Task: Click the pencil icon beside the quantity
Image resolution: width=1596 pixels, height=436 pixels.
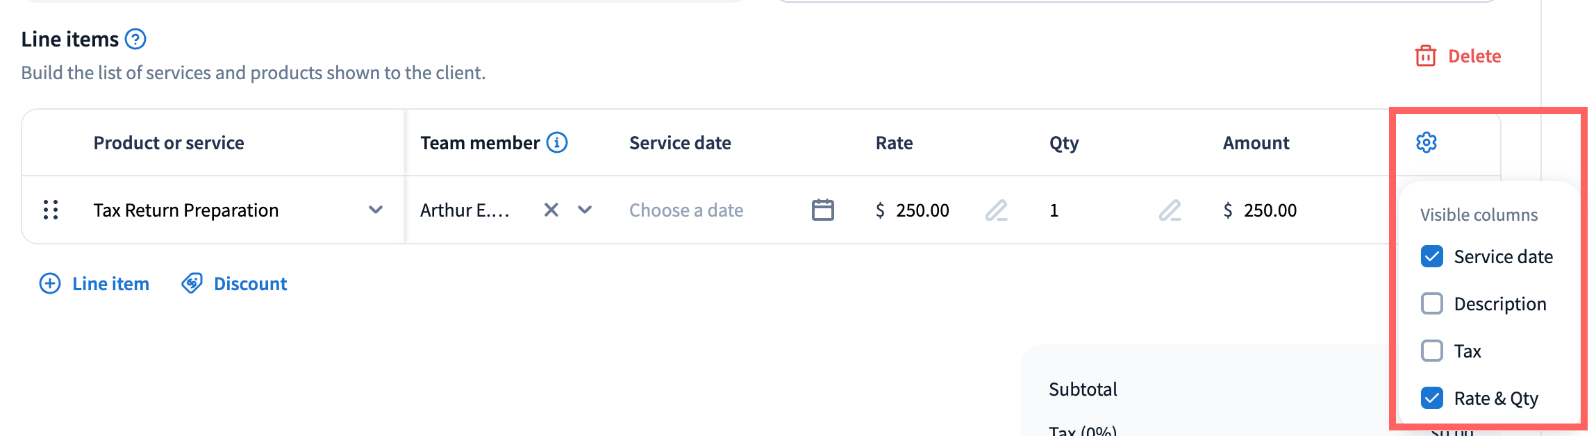Action: coord(1170,210)
